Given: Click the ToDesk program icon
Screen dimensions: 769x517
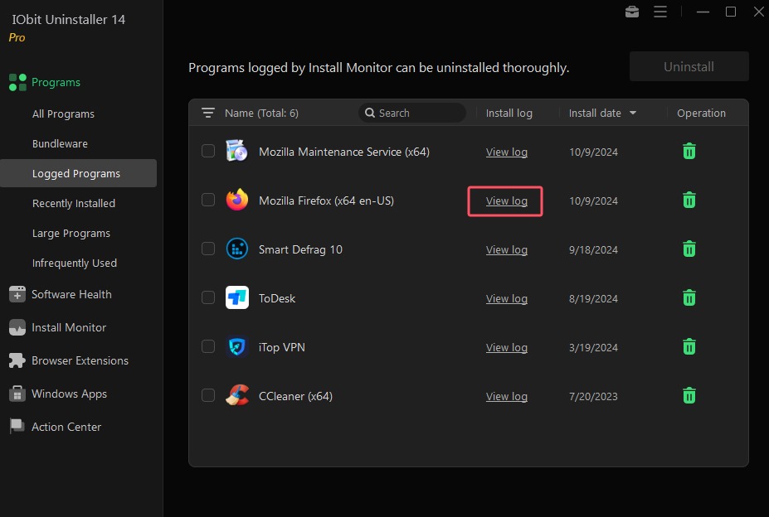Looking at the screenshot, I should 237,297.
